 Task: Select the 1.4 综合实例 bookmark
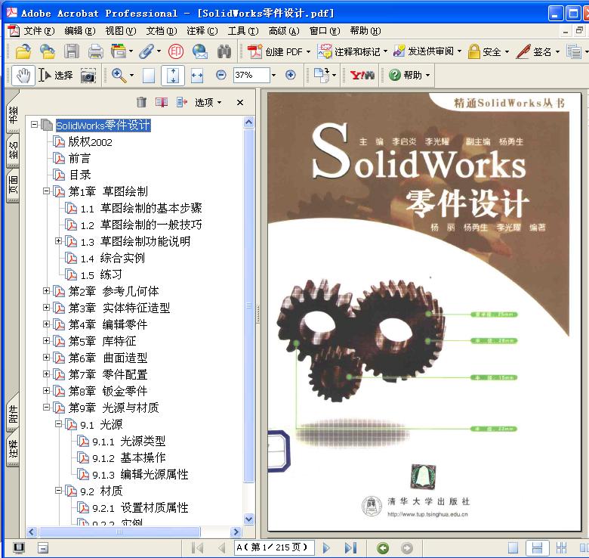point(113,258)
